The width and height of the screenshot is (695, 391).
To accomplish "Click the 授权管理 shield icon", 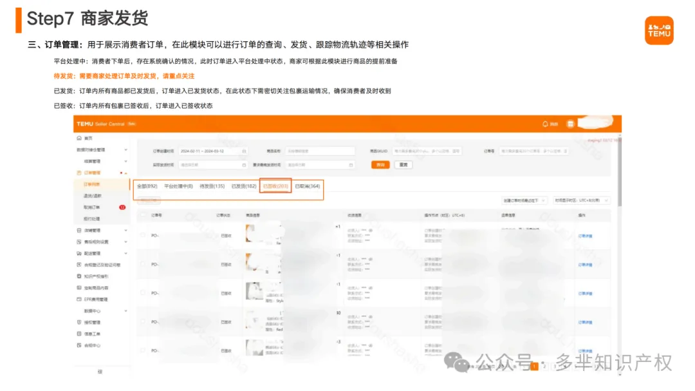I will click(x=79, y=322).
